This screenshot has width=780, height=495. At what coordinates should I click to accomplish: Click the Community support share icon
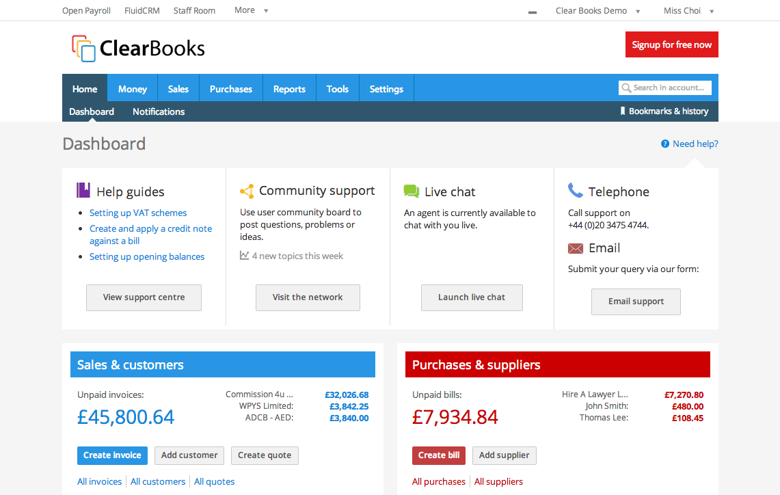tap(247, 191)
